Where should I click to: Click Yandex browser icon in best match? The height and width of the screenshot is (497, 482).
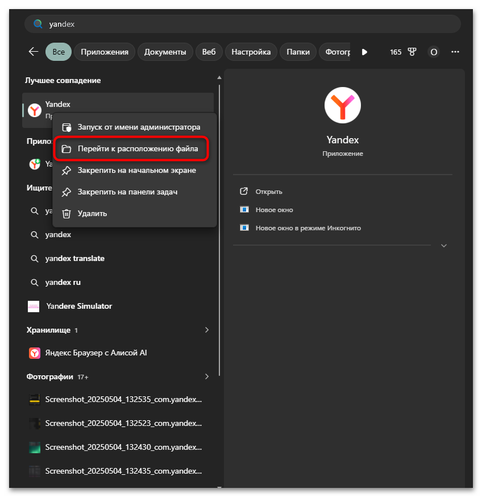click(35, 110)
